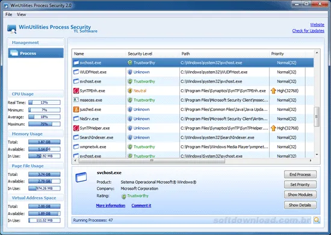Sort by the Security Level column header
331x235 pixels.
coord(153,54)
